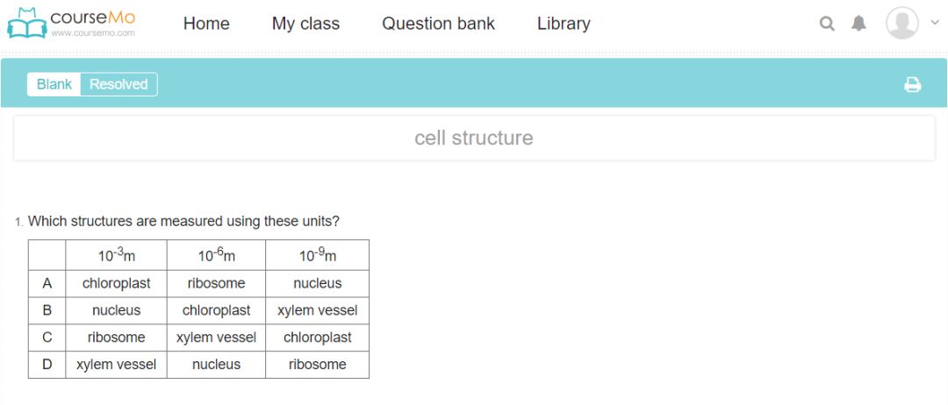This screenshot has width=948, height=405.
Task: Open notifications bell icon
Action: click(x=858, y=24)
